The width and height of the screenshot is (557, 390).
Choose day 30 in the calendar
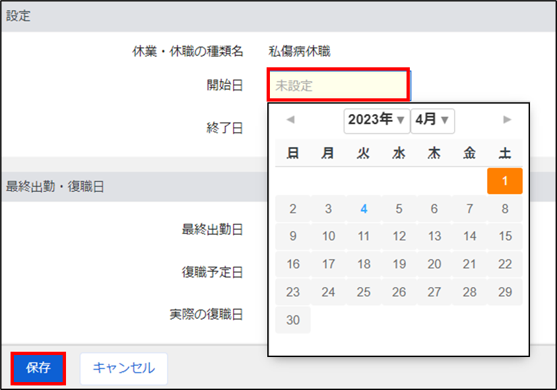[293, 320]
